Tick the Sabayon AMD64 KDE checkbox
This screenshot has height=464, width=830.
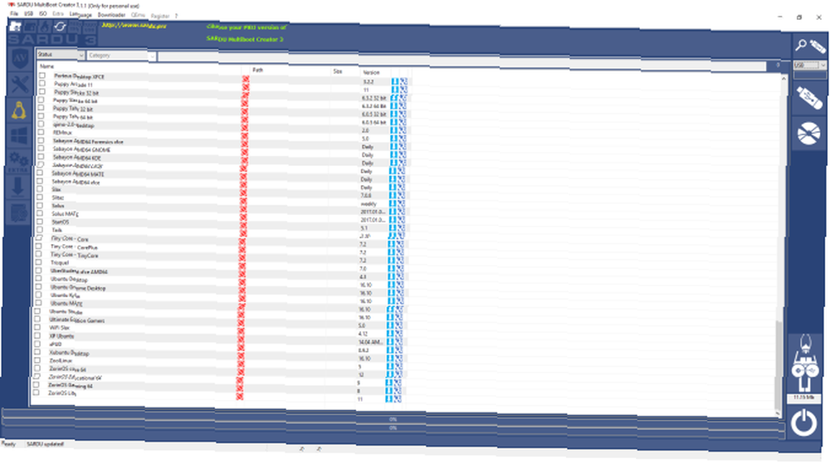click(x=41, y=157)
